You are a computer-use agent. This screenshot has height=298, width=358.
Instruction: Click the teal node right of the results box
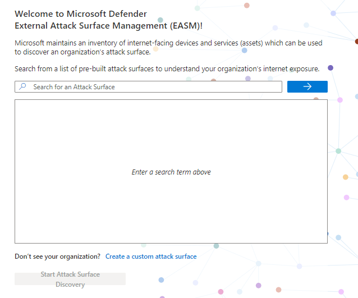click(x=338, y=151)
